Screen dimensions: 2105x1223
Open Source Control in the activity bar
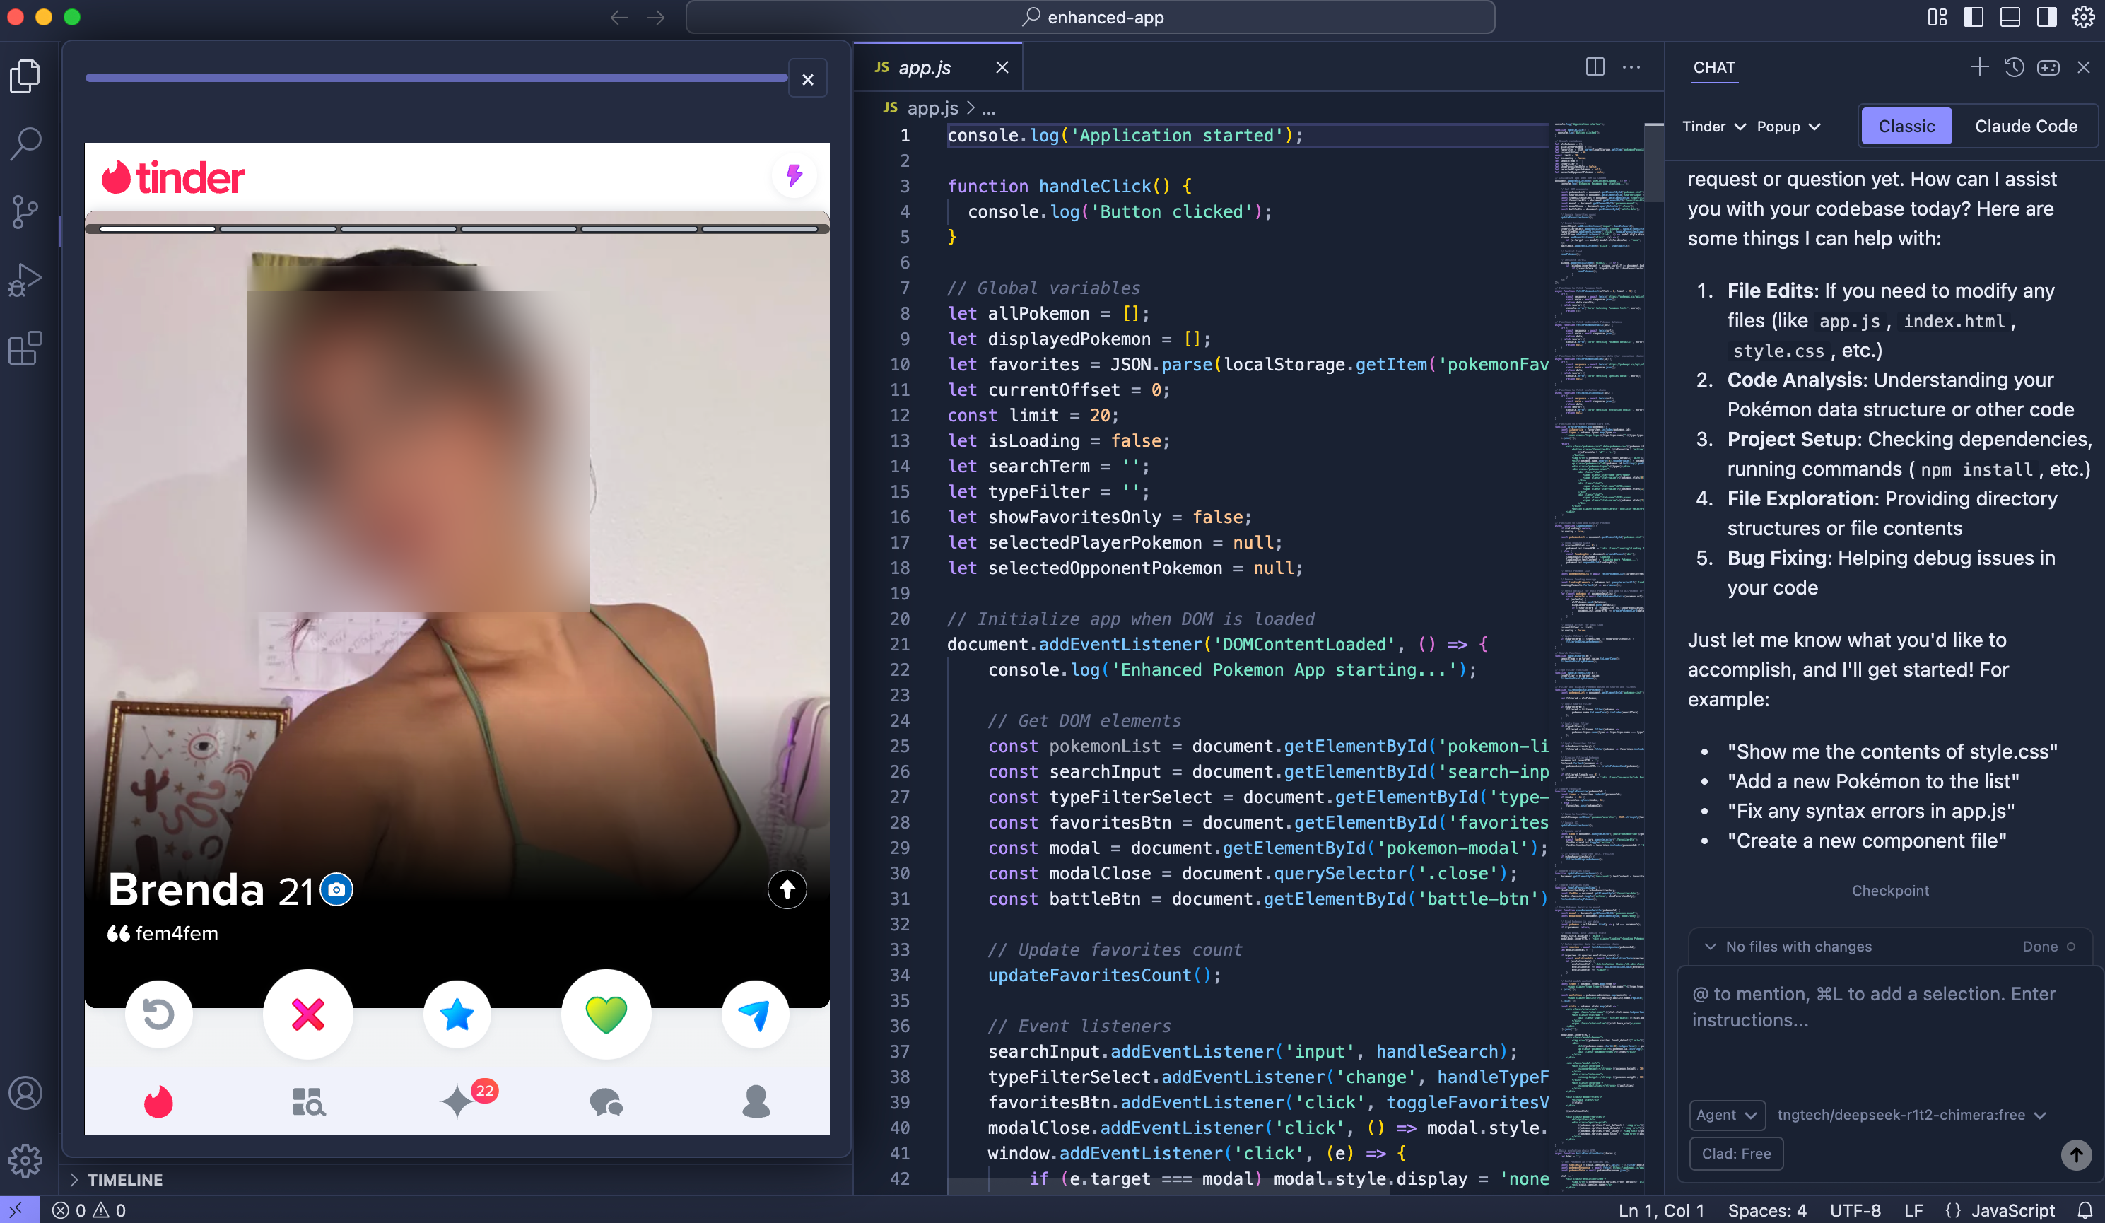[25, 211]
